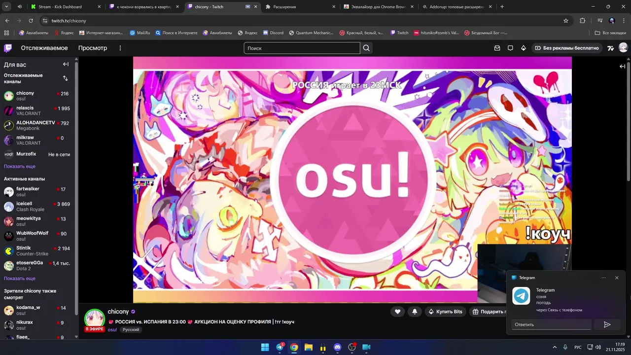The width and height of the screenshot is (631, 355).
Task: Open Telegram from the taskbar
Action: pos(280,347)
